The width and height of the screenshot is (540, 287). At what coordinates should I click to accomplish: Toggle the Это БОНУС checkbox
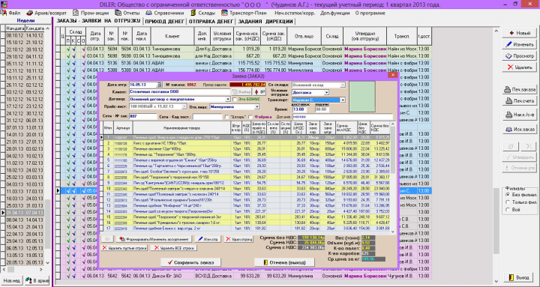coord(235,100)
